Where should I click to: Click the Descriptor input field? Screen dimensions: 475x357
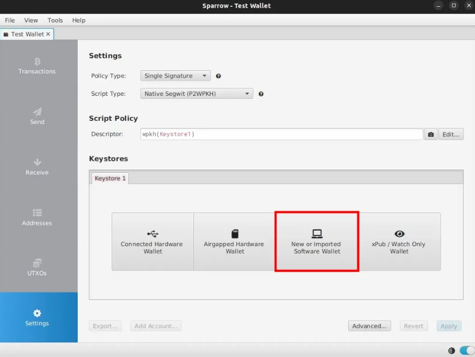[282, 134]
